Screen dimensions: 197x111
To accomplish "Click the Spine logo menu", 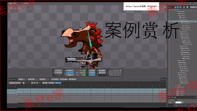I will (x=12, y=3).
